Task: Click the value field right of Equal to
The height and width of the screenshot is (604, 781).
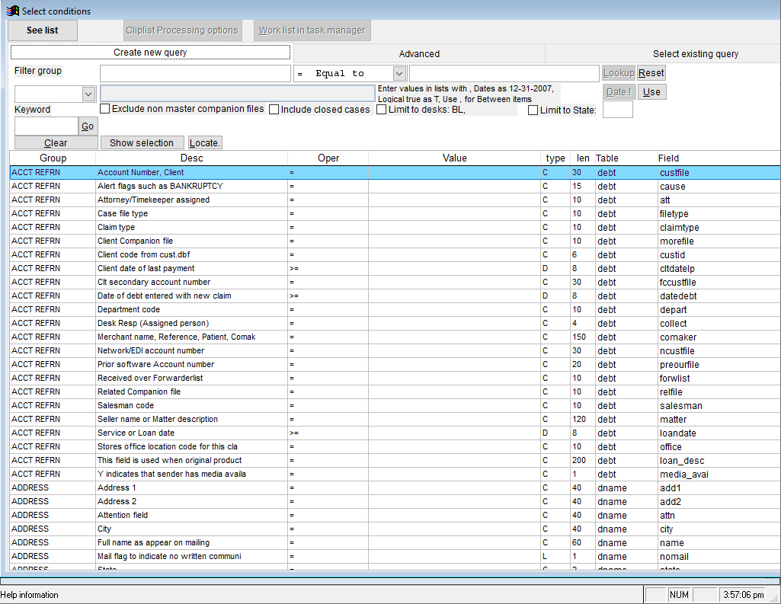Action: coord(504,74)
